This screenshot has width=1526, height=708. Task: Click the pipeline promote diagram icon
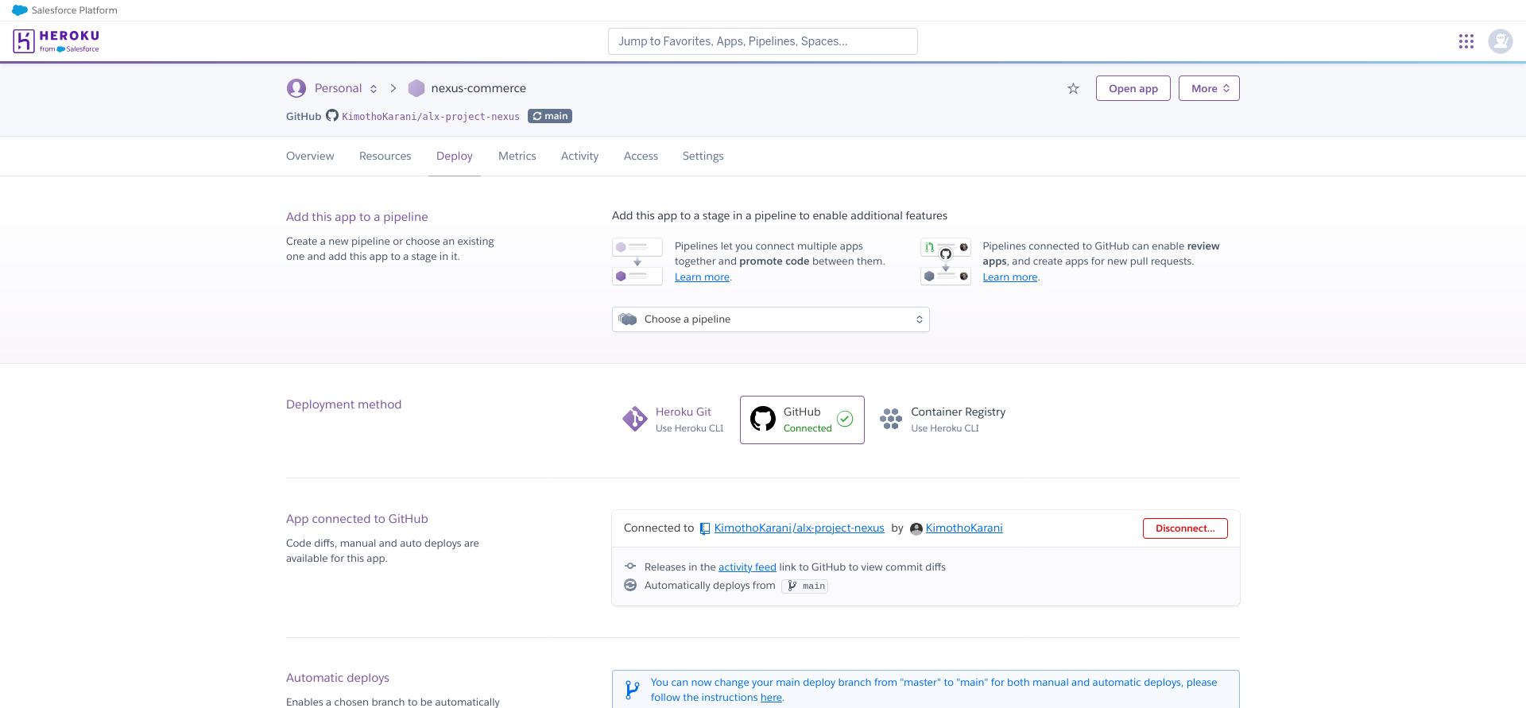point(637,261)
